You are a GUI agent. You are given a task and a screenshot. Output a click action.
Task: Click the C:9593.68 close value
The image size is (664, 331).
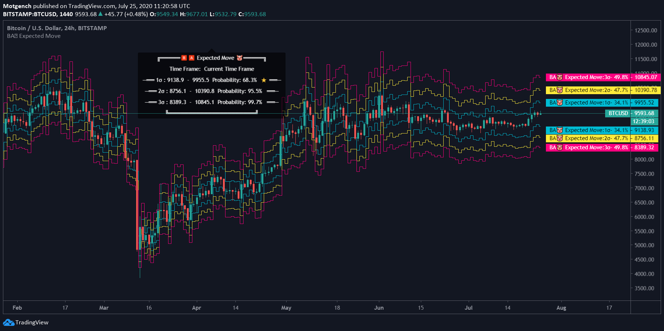pyautogui.click(x=252, y=14)
